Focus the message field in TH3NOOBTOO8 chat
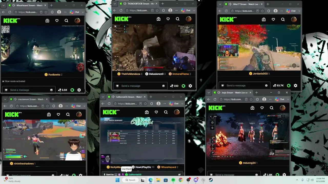The image size is (328, 184). [x=141, y=86]
